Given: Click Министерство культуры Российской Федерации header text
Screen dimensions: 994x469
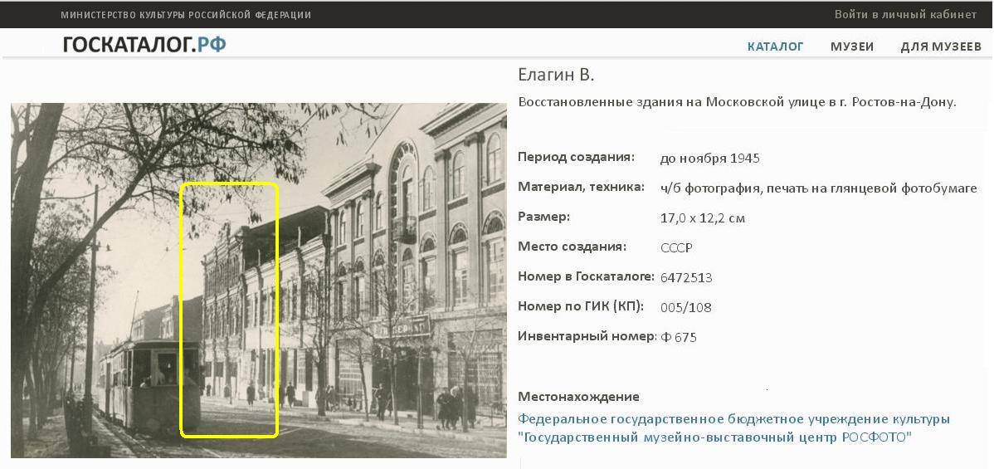Looking at the screenshot, I should [186, 15].
